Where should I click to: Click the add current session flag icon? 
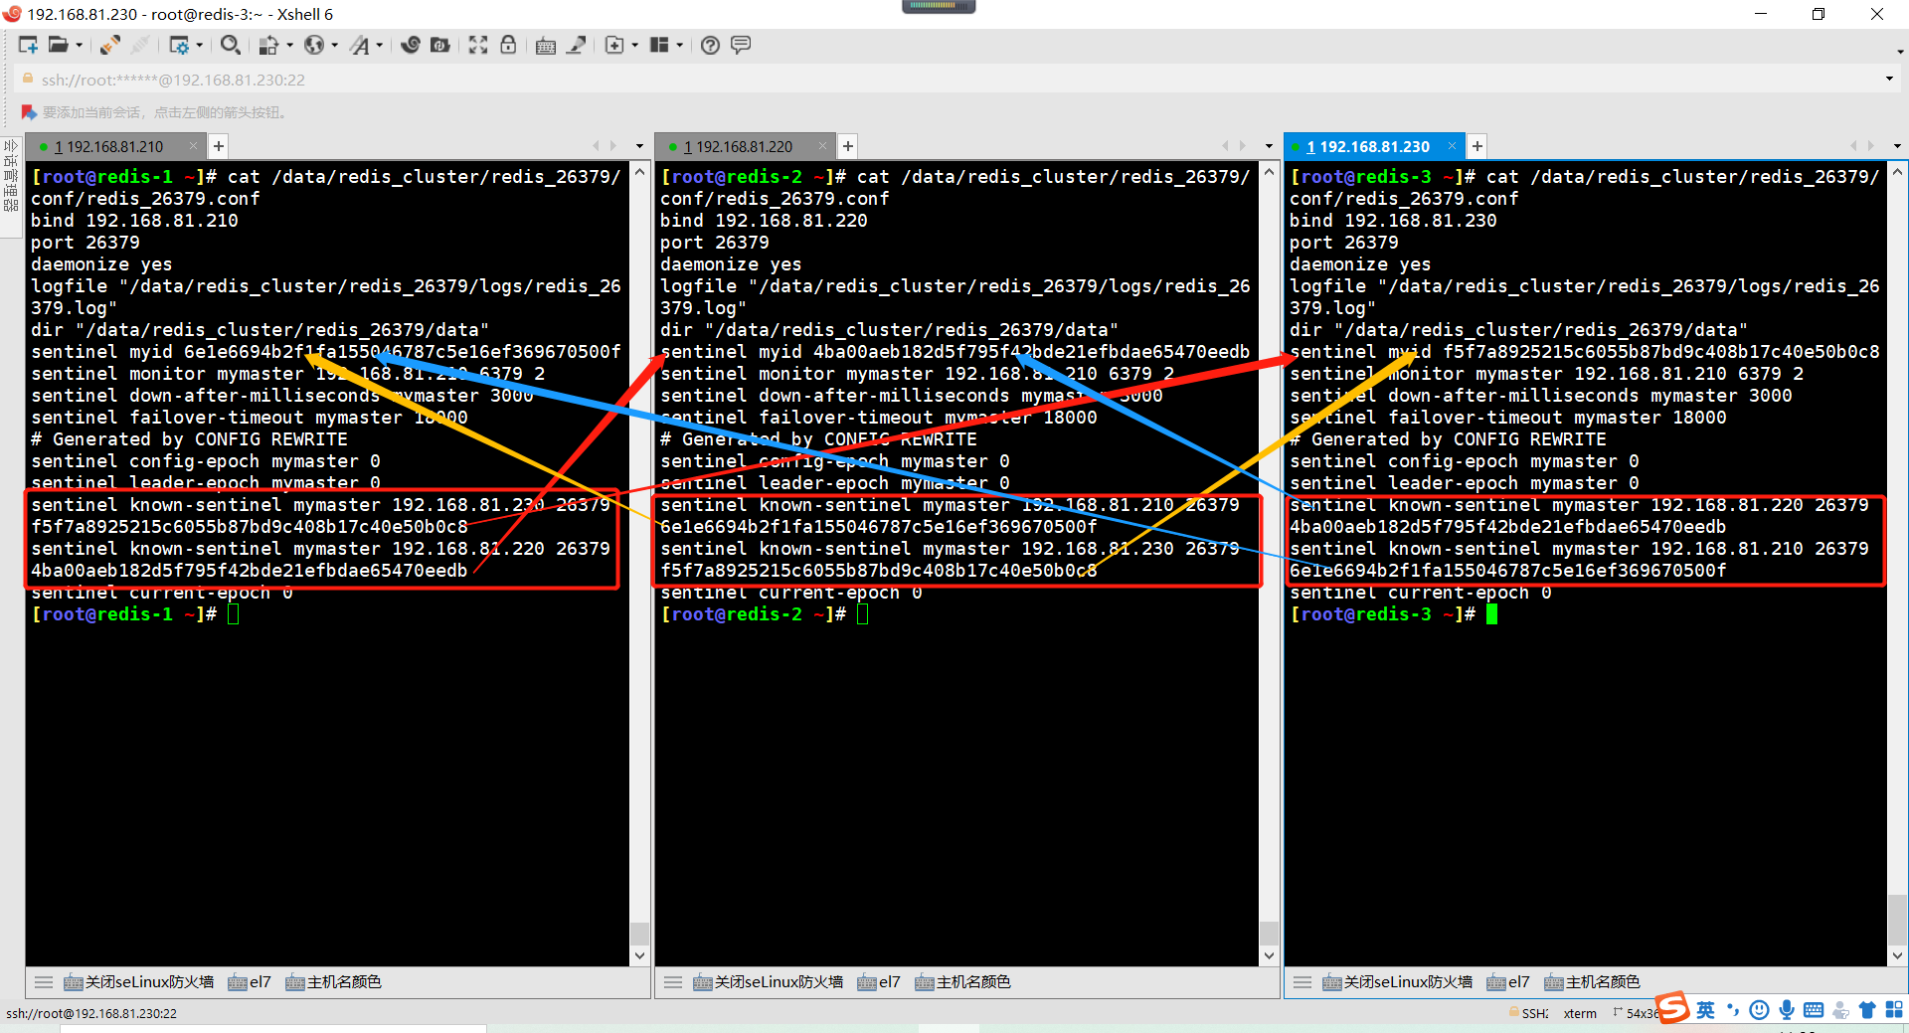(29, 112)
